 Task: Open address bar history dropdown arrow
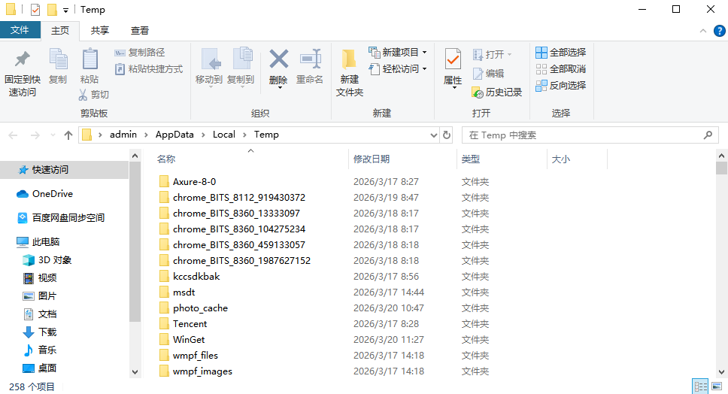click(433, 135)
